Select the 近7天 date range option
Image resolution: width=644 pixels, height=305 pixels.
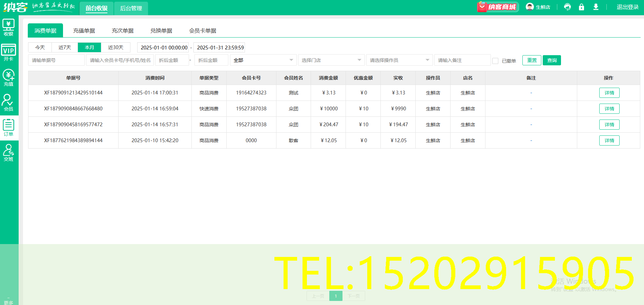pyautogui.click(x=65, y=47)
